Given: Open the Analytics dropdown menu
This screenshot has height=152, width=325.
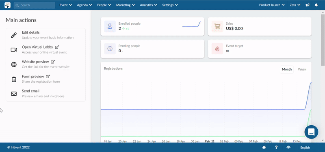Looking at the screenshot, I should point(148,5).
